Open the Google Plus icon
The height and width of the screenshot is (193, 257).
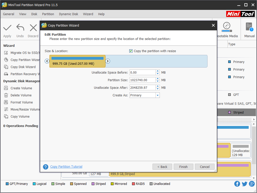(252, 184)
